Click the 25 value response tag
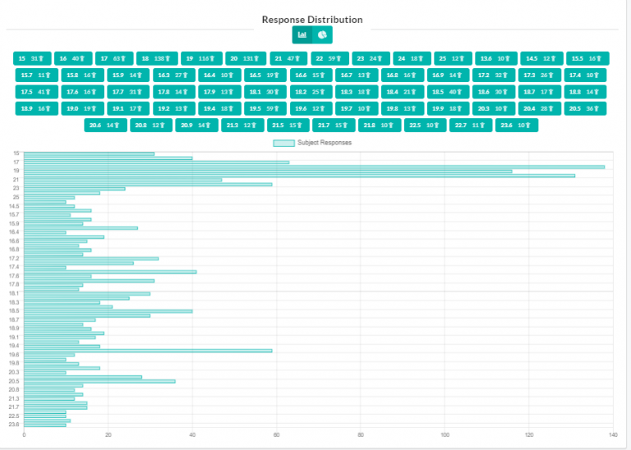 (453, 58)
